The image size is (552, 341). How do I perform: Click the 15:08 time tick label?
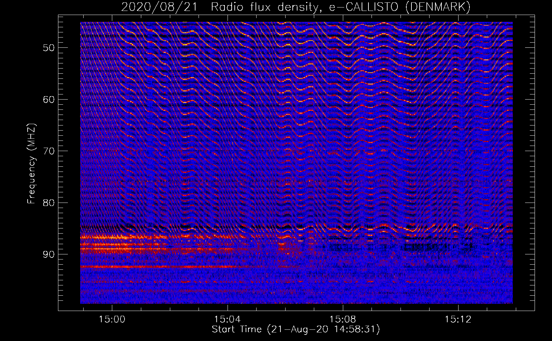(x=343, y=319)
